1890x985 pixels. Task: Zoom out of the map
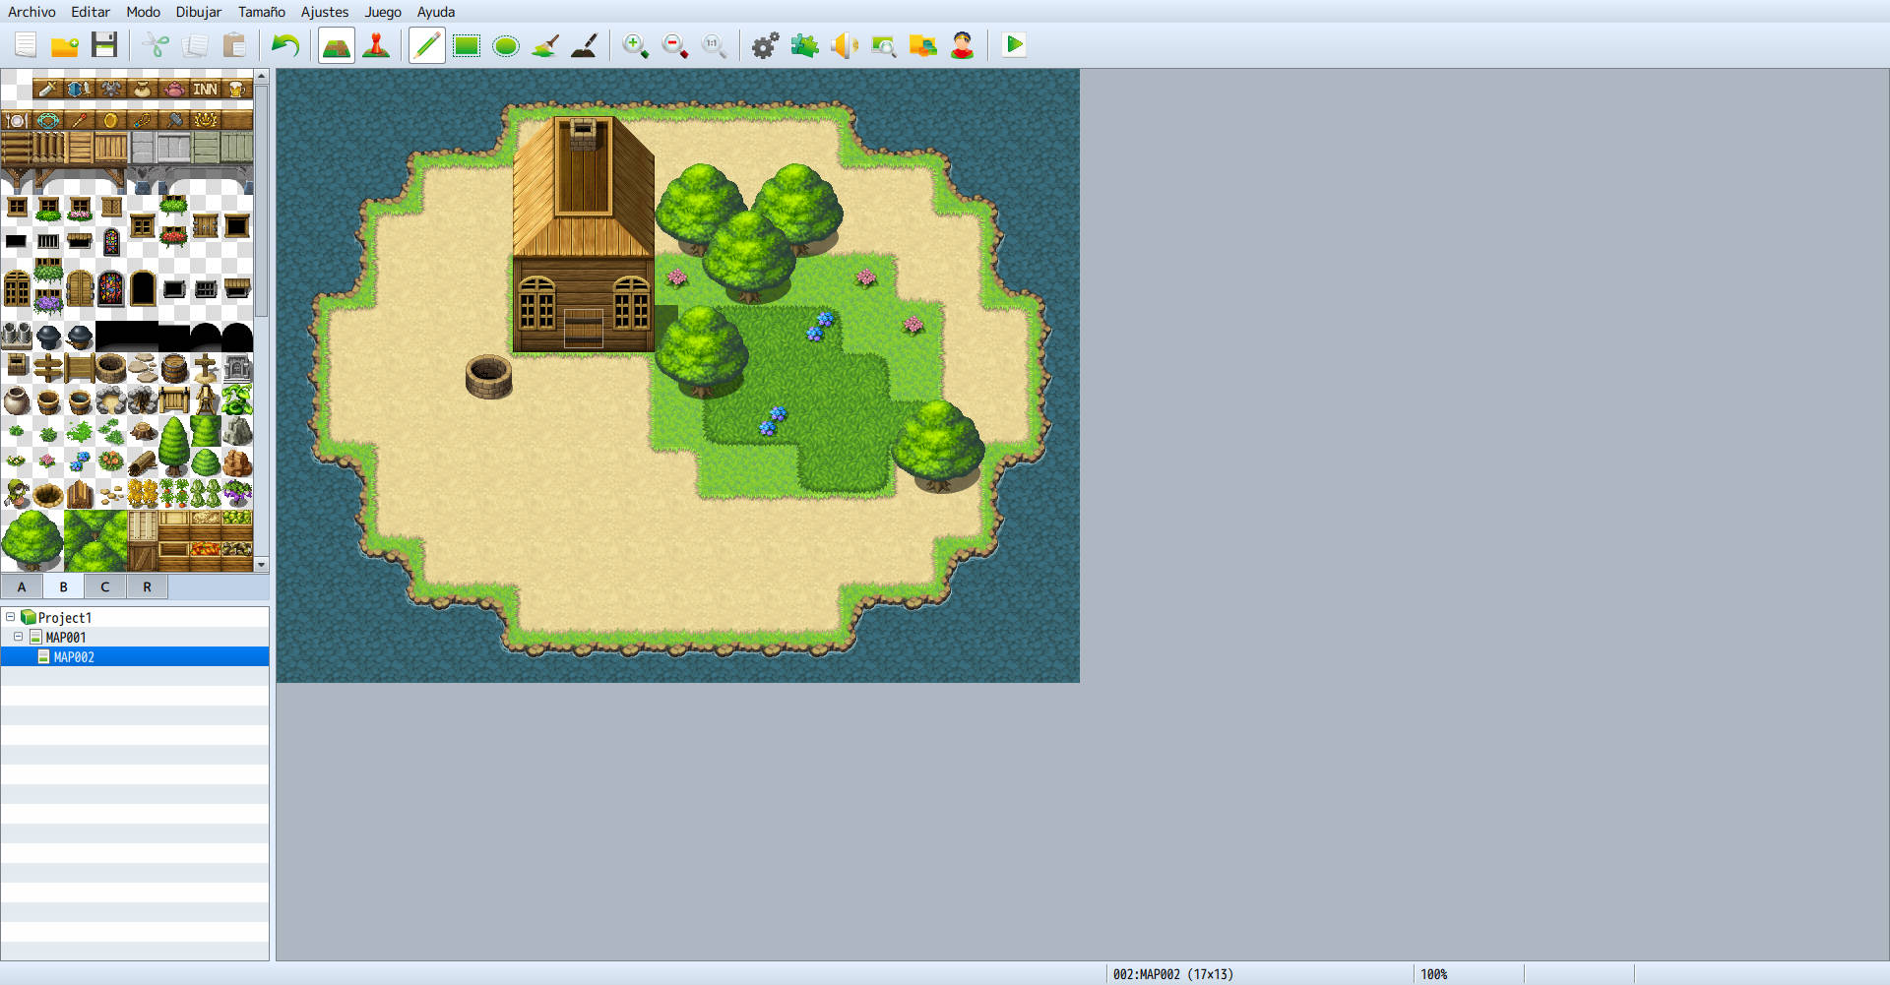(675, 45)
